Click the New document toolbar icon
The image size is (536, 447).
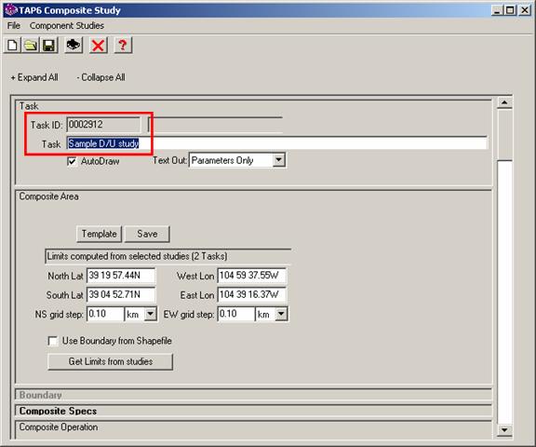point(12,45)
